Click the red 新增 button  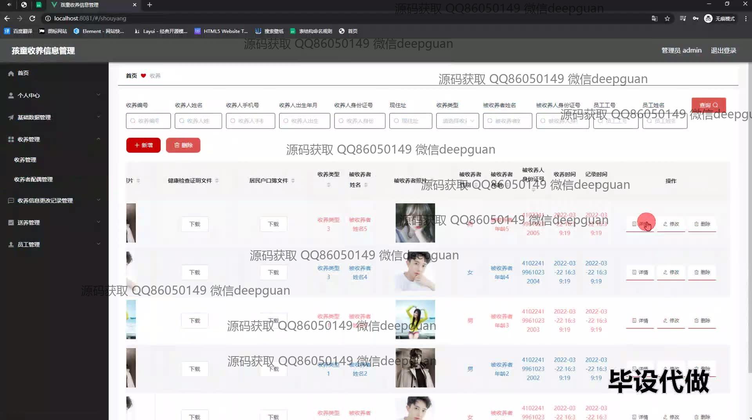click(x=143, y=145)
